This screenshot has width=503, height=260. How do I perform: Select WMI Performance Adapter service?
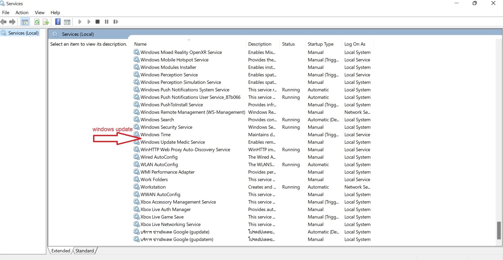point(167,172)
